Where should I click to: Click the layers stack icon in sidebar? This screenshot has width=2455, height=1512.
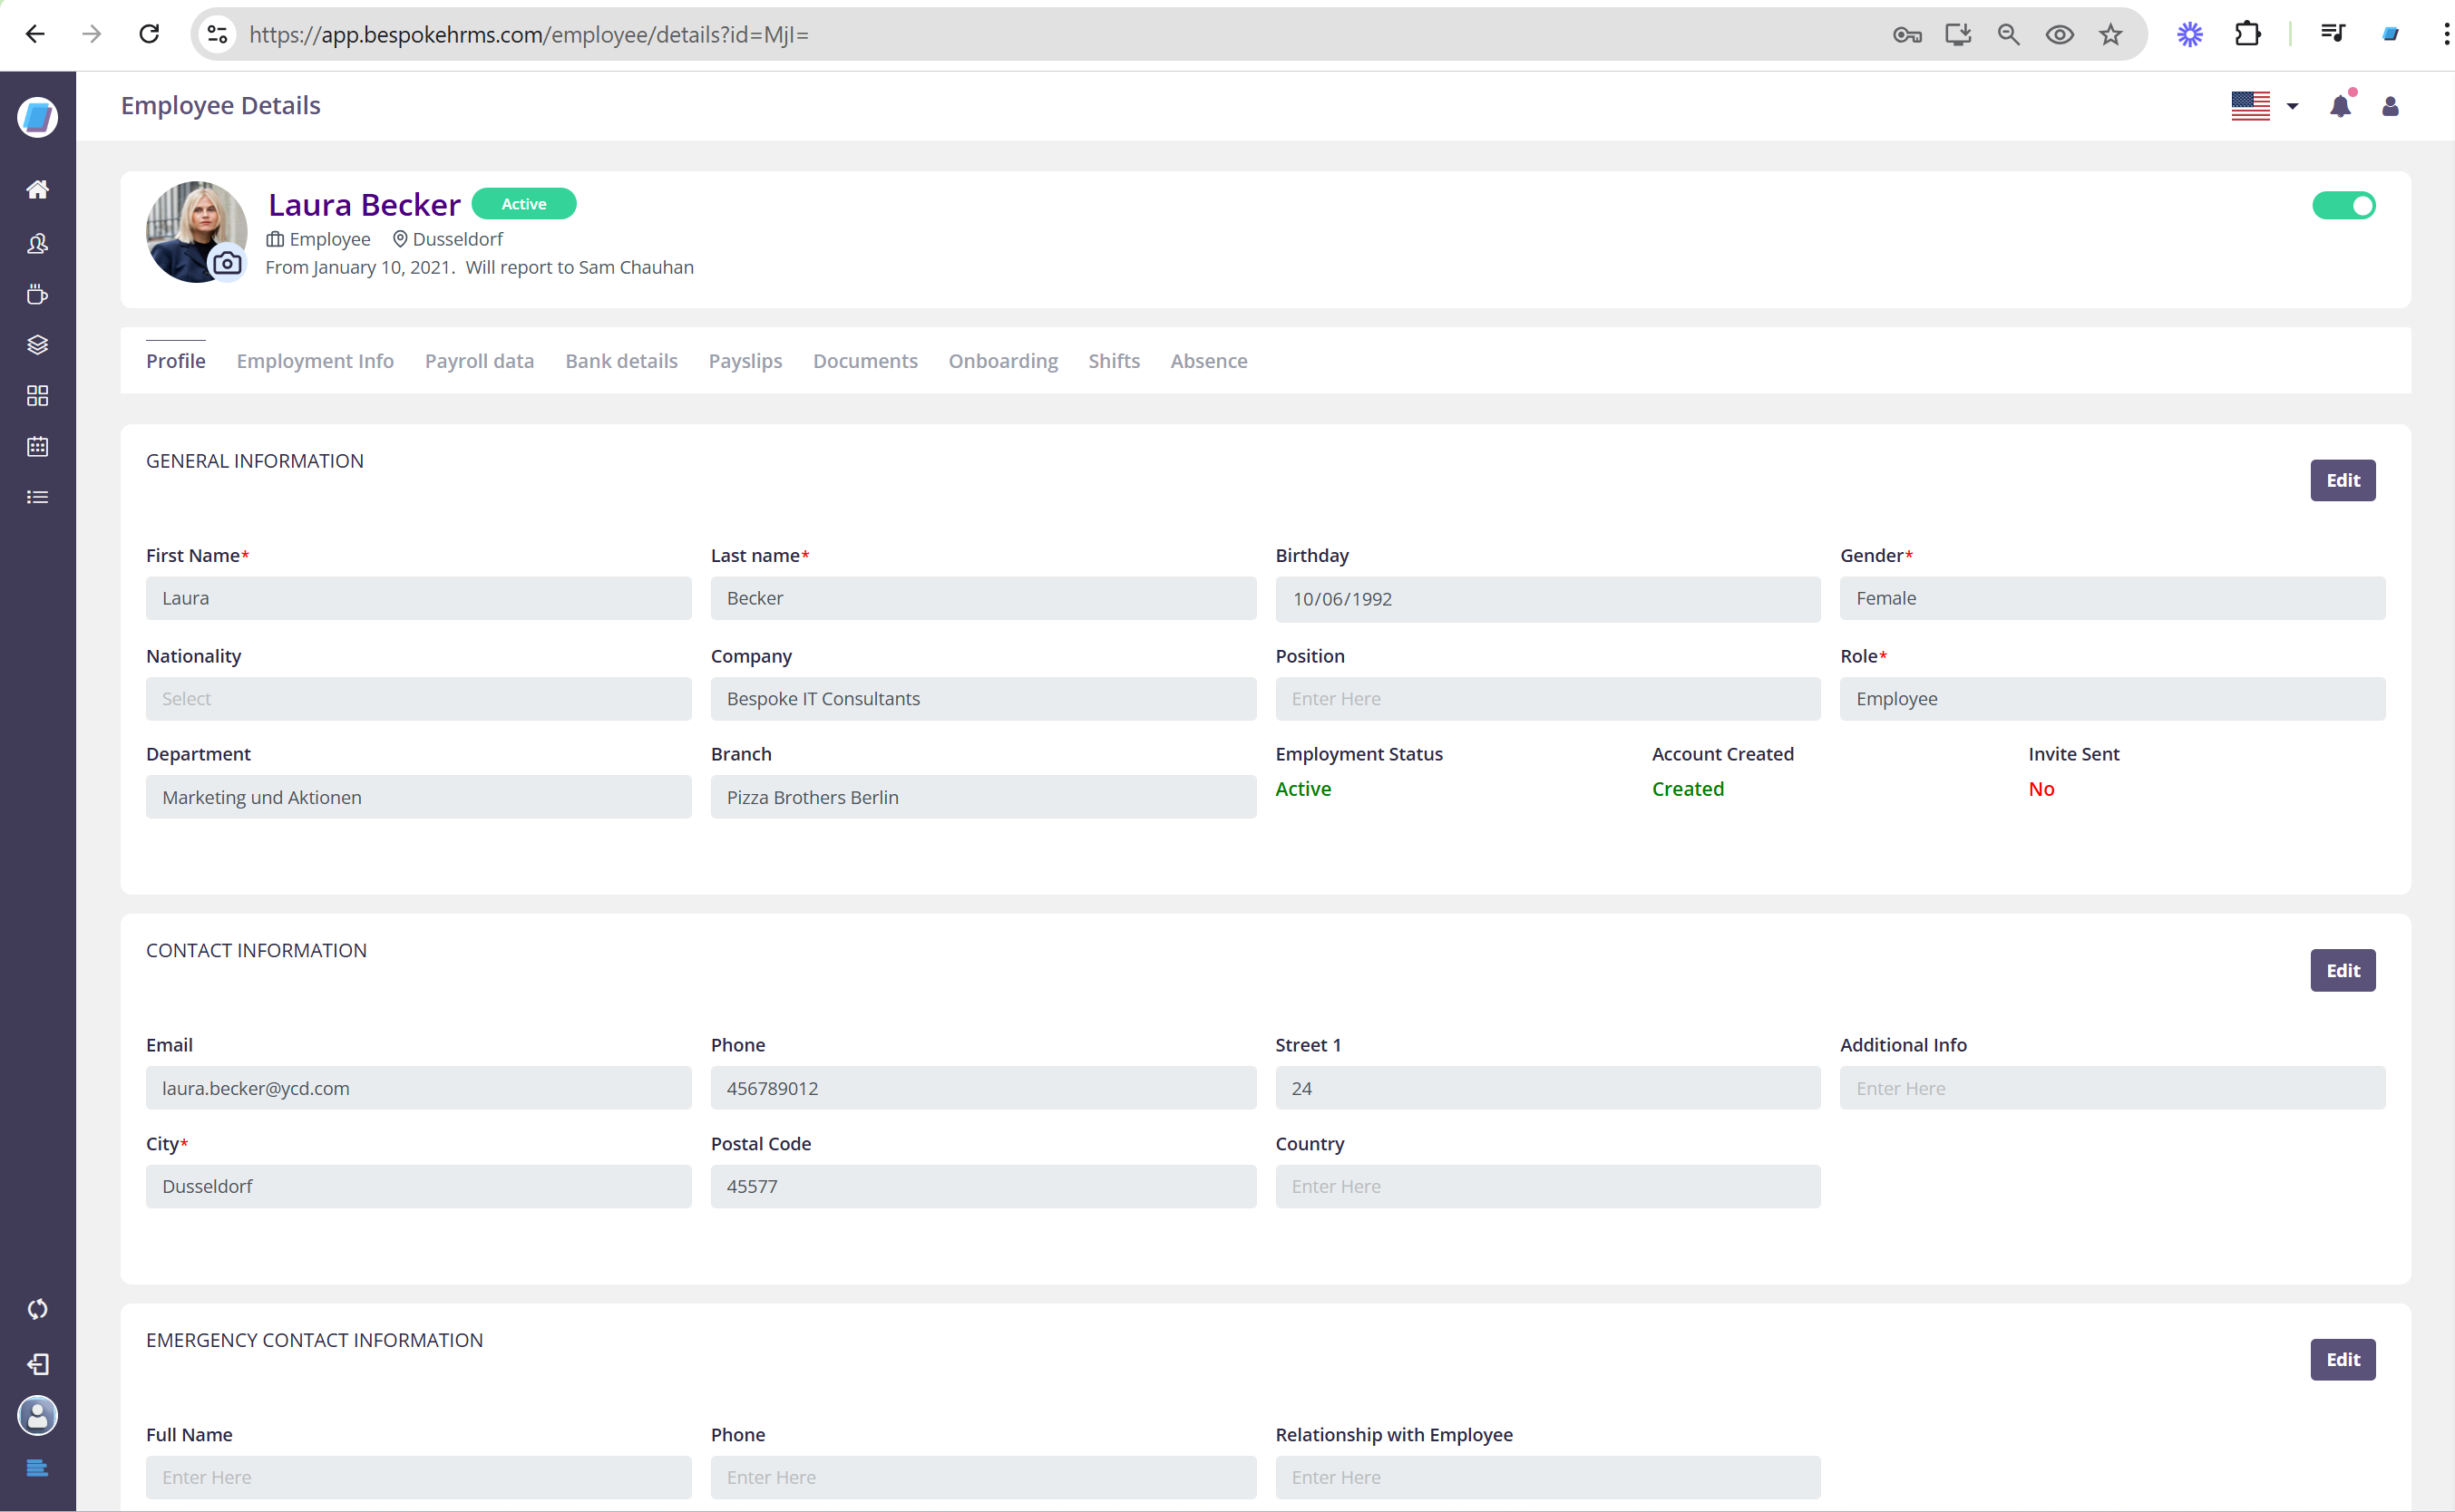pyautogui.click(x=37, y=344)
